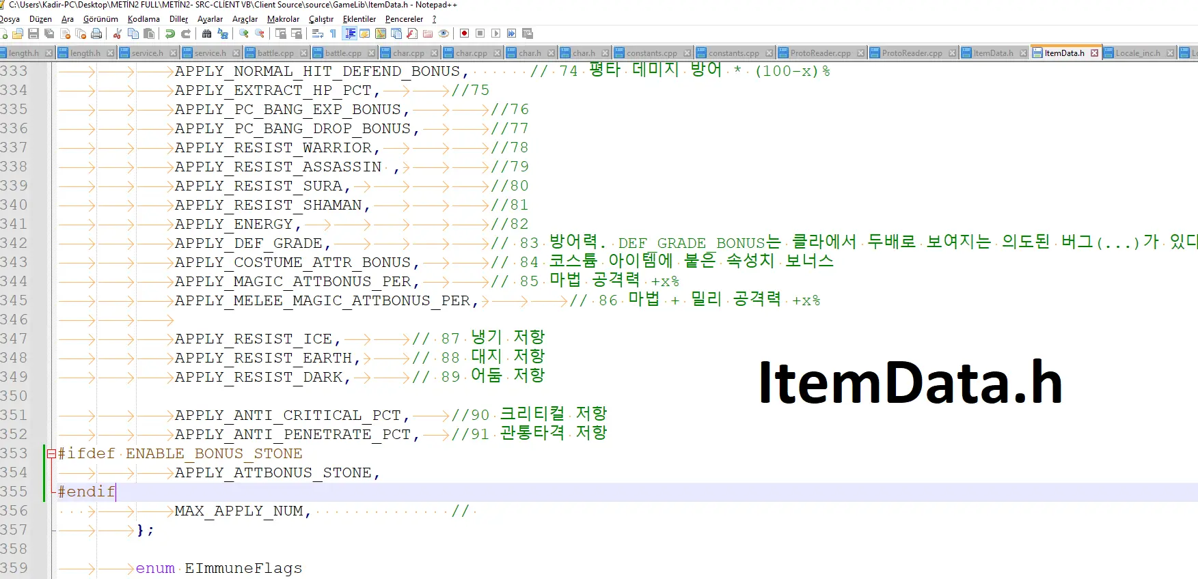Start macro recording with the red record icon
Screen dimensions: 1198x579
pyautogui.click(x=465, y=33)
